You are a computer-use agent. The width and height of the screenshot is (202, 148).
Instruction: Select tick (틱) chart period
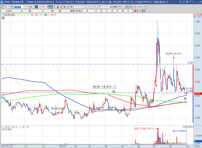72,7
